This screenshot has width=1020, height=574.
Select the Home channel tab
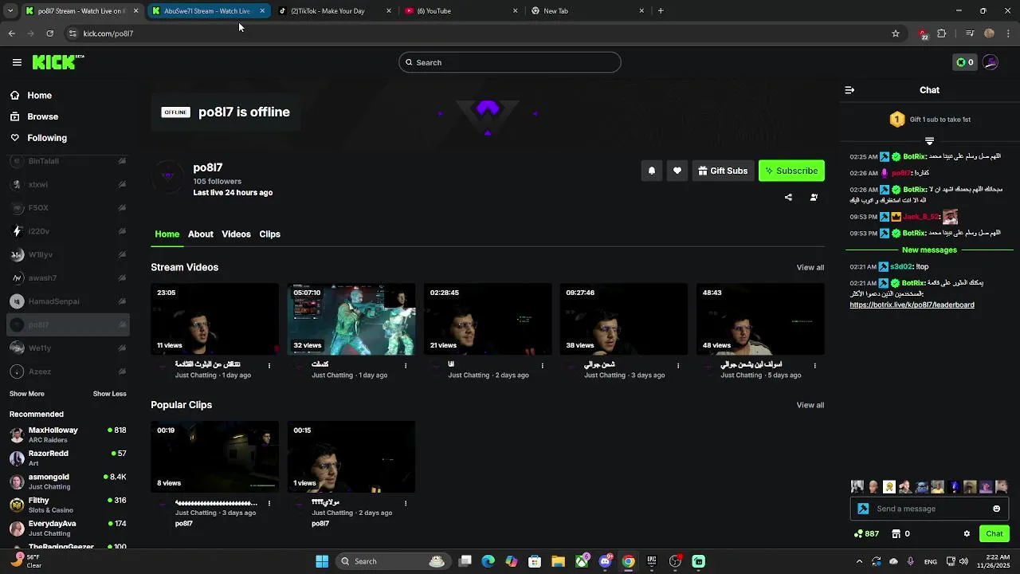click(167, 234)
